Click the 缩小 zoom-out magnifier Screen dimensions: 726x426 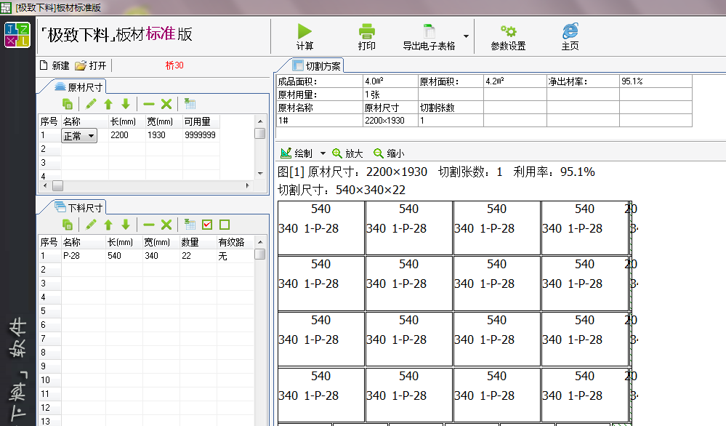(379, 153)
